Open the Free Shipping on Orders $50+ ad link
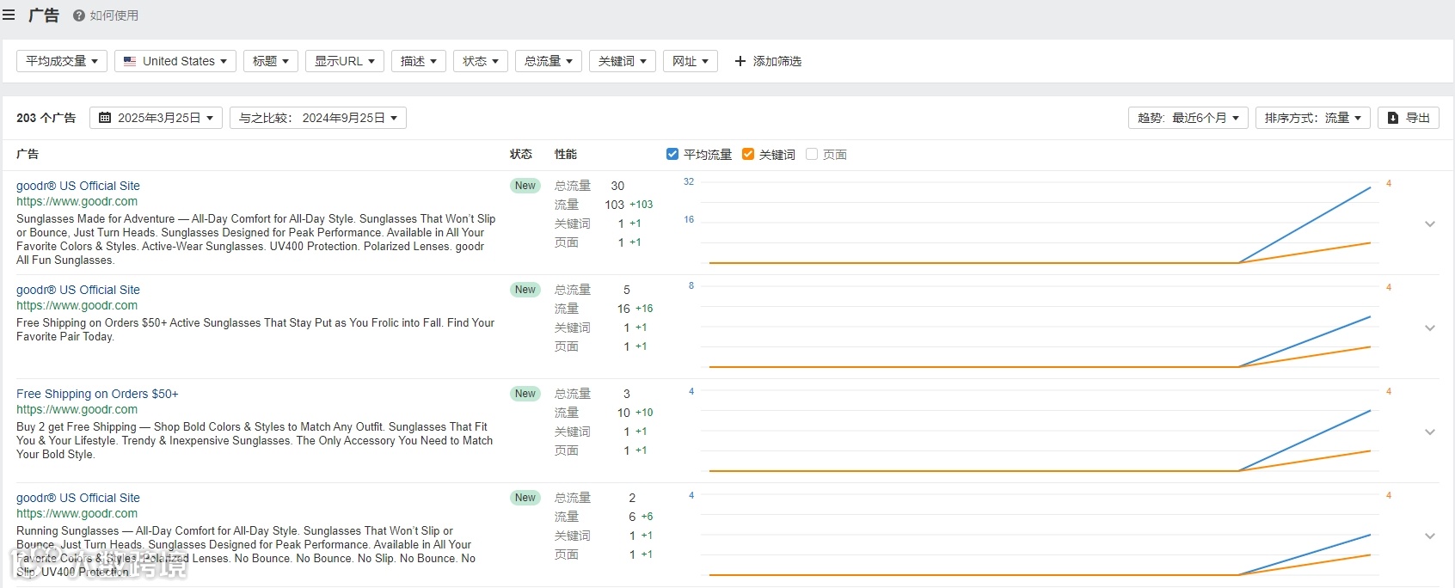 pyautogui.click(x=97, y=394)
